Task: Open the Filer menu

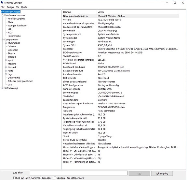Action: point(3,7)
